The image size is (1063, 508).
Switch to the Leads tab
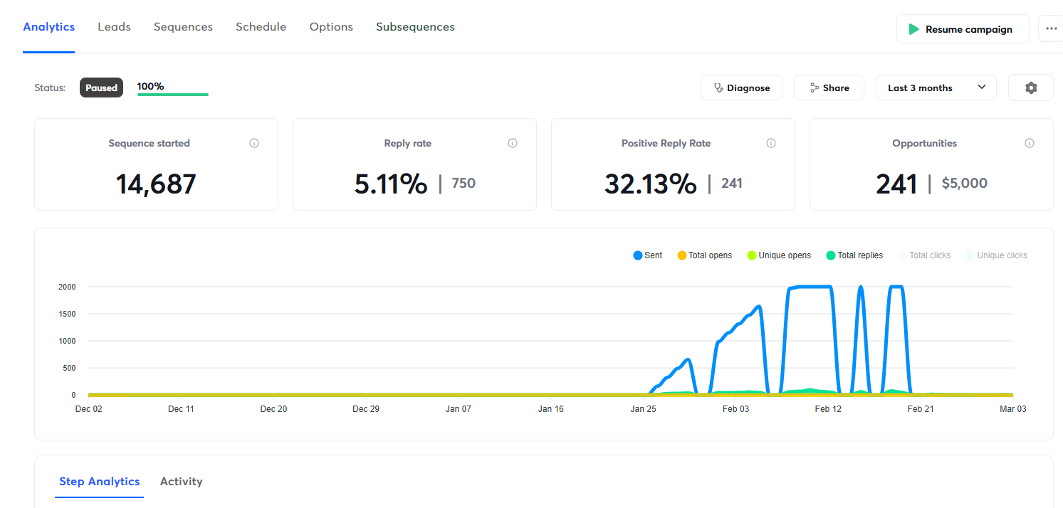tap(114, 27)
